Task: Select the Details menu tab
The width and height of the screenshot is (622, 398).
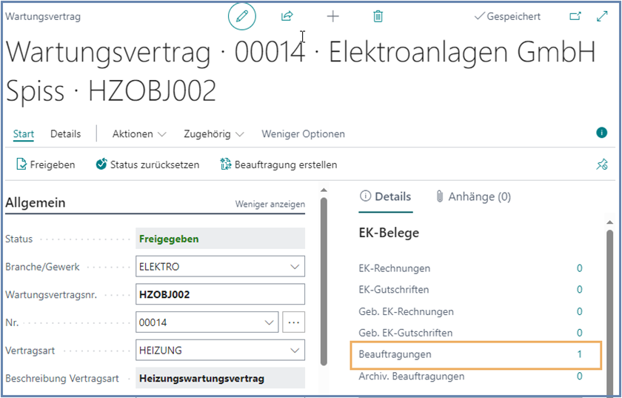Action: pos(65,134)
